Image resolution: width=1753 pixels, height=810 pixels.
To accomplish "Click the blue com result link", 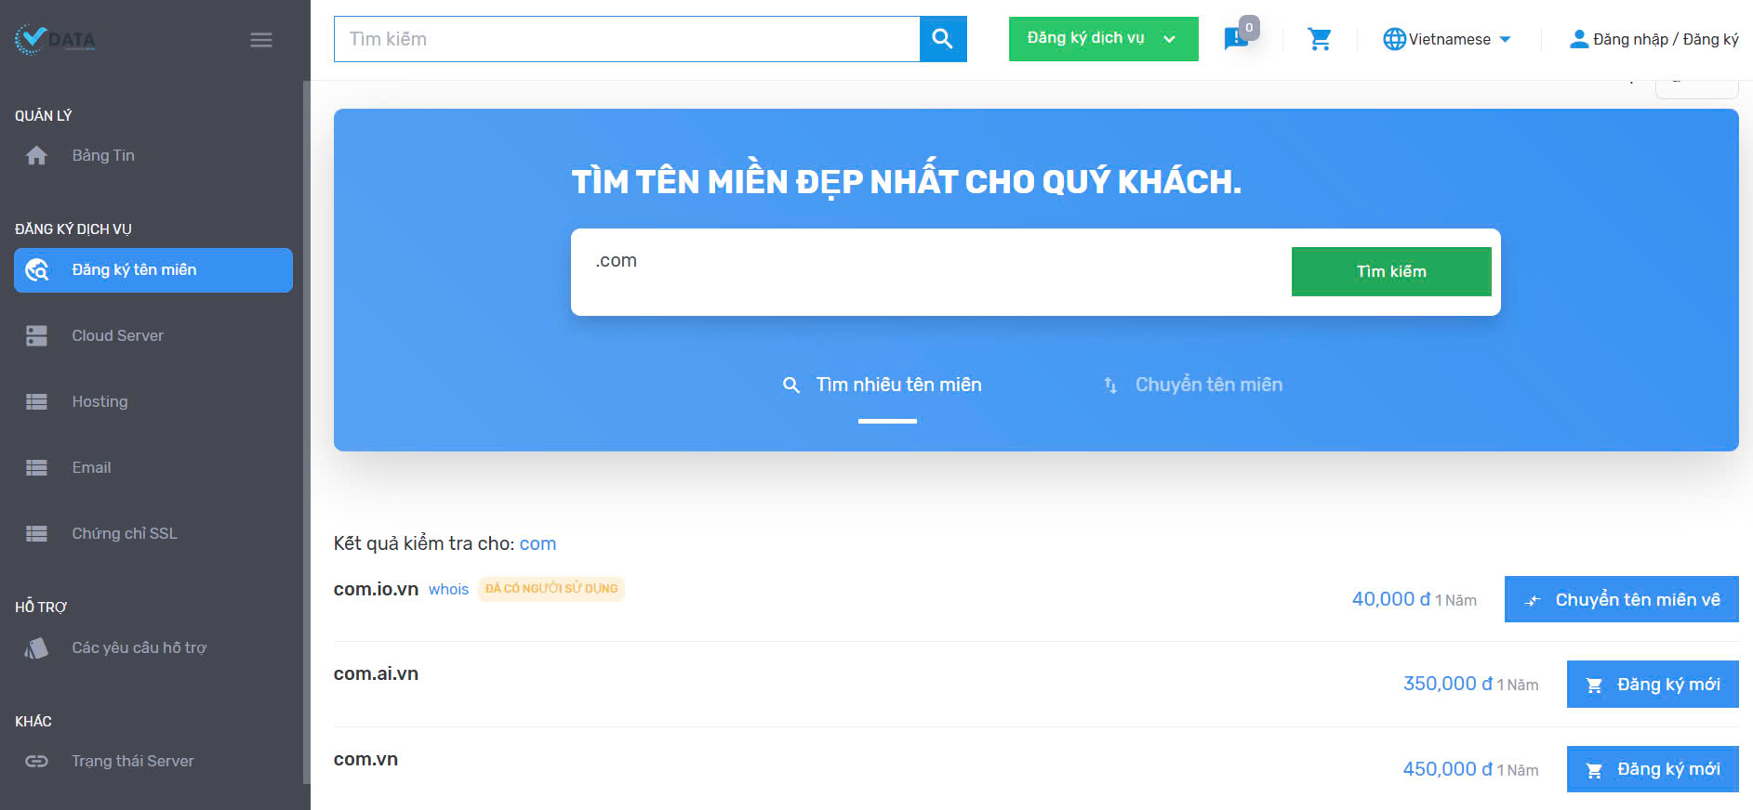I will (x=538, y=543).
